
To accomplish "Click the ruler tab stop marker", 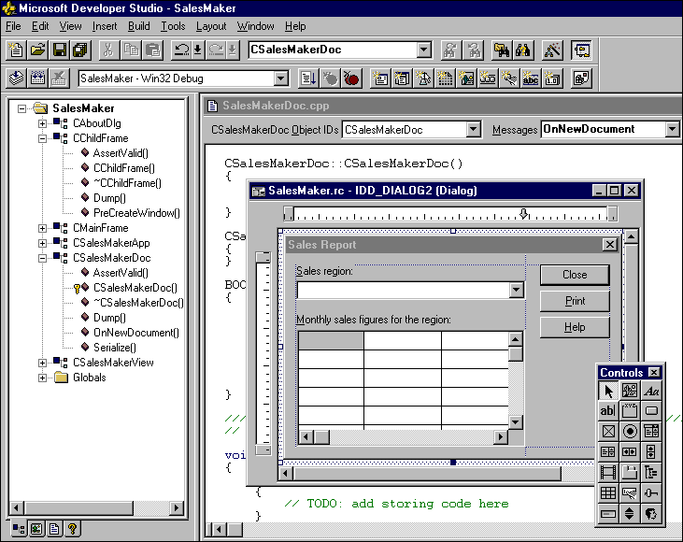I will coord(524,213).
